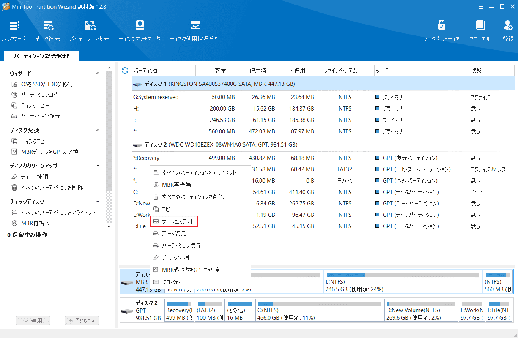
Task: Start ディスクベンチマーク tool
Action: point(140,31)
